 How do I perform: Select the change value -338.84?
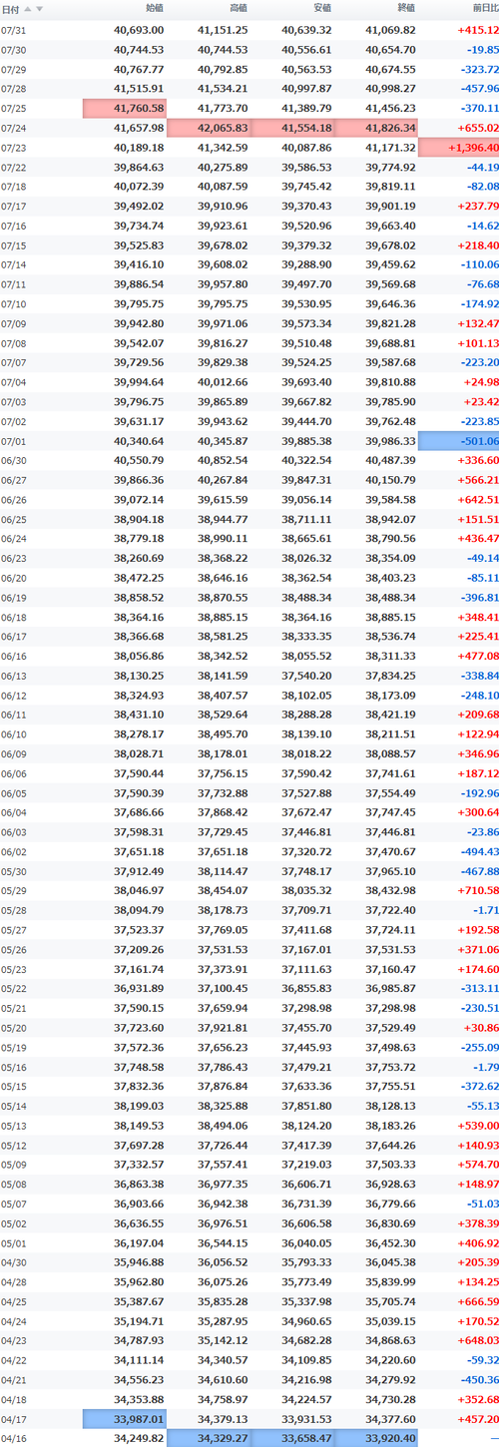point(477,675)
